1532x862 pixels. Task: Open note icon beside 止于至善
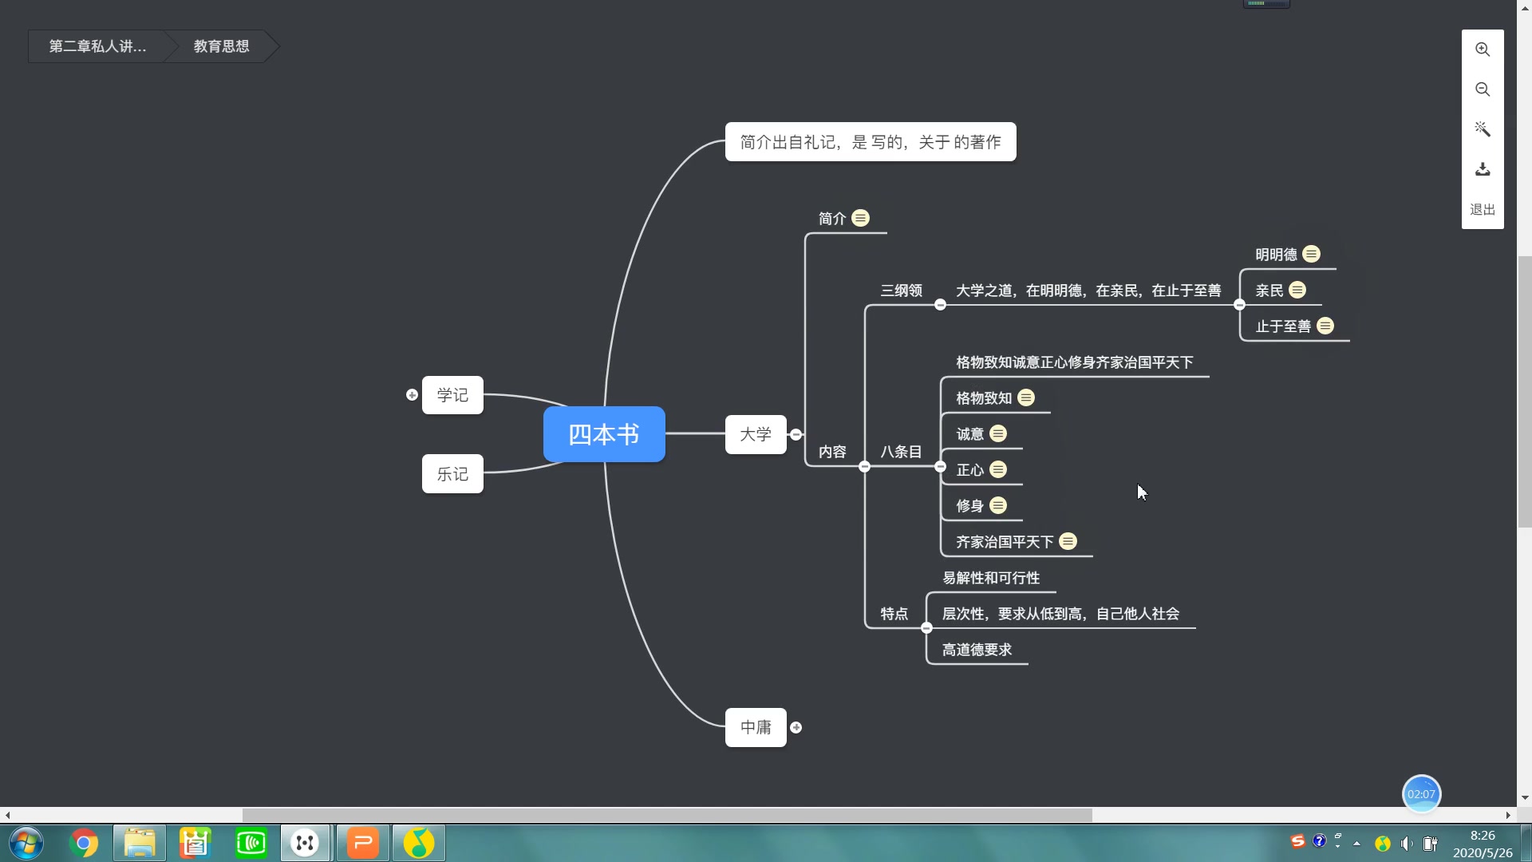[1325, 326]
